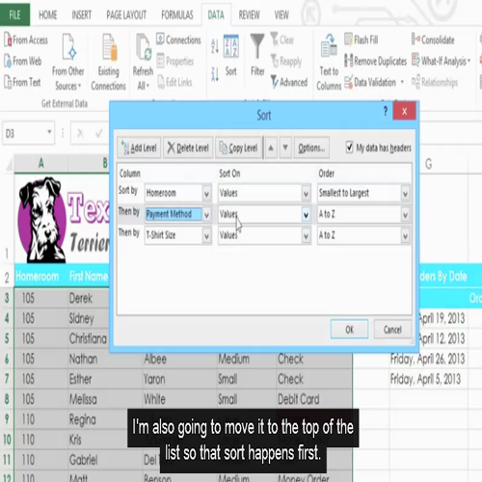The width and height of the screenshot is (482, 482).
Task: Open Smallest to Largest order dropdown
Action: (405, 193)
